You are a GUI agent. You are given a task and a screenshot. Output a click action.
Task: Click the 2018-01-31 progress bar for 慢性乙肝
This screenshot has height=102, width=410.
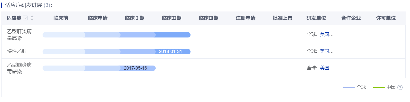tap(116, 52)
